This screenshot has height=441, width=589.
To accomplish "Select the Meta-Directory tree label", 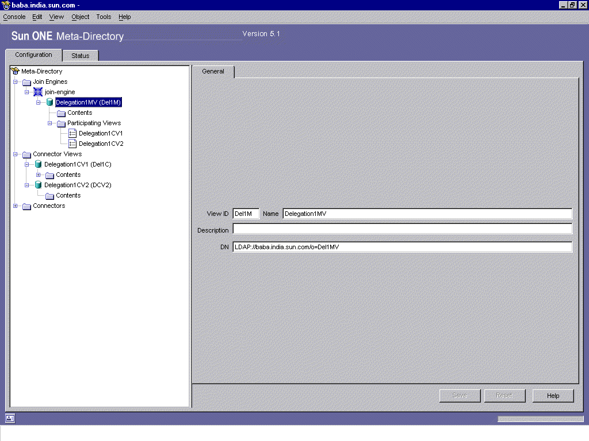I will click(x=41, y=71).
